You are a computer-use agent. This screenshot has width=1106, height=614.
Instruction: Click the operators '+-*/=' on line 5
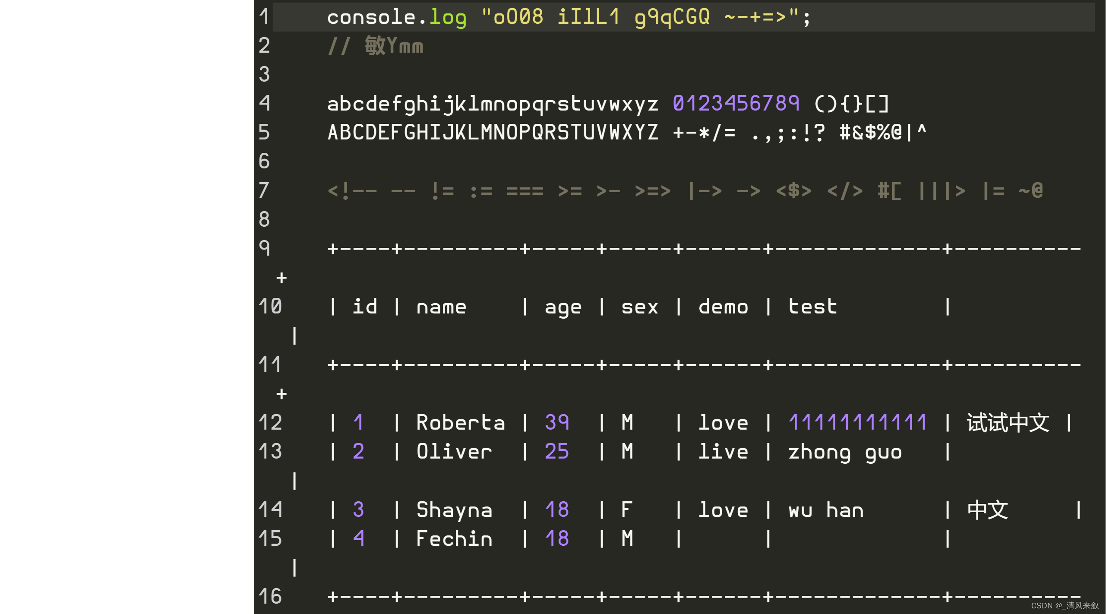[704, 133]
